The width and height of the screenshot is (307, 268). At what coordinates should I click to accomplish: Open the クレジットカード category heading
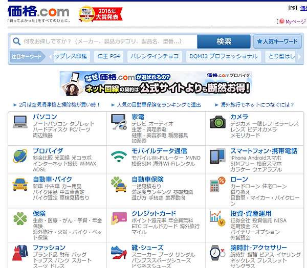tap(153, 214)
